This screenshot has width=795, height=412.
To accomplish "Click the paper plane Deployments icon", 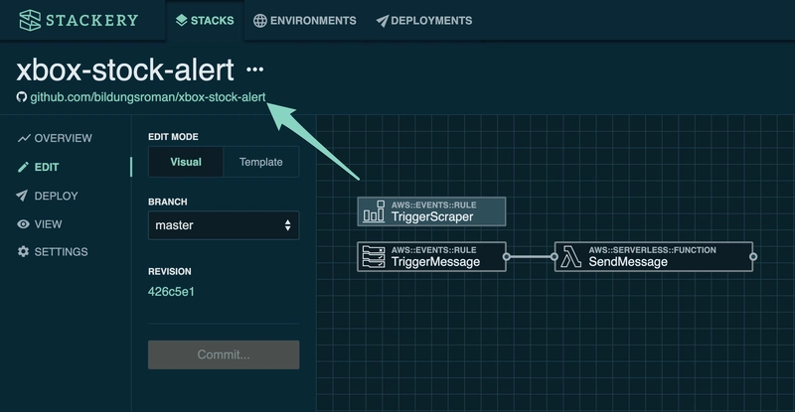I will [x=382, y=21].
